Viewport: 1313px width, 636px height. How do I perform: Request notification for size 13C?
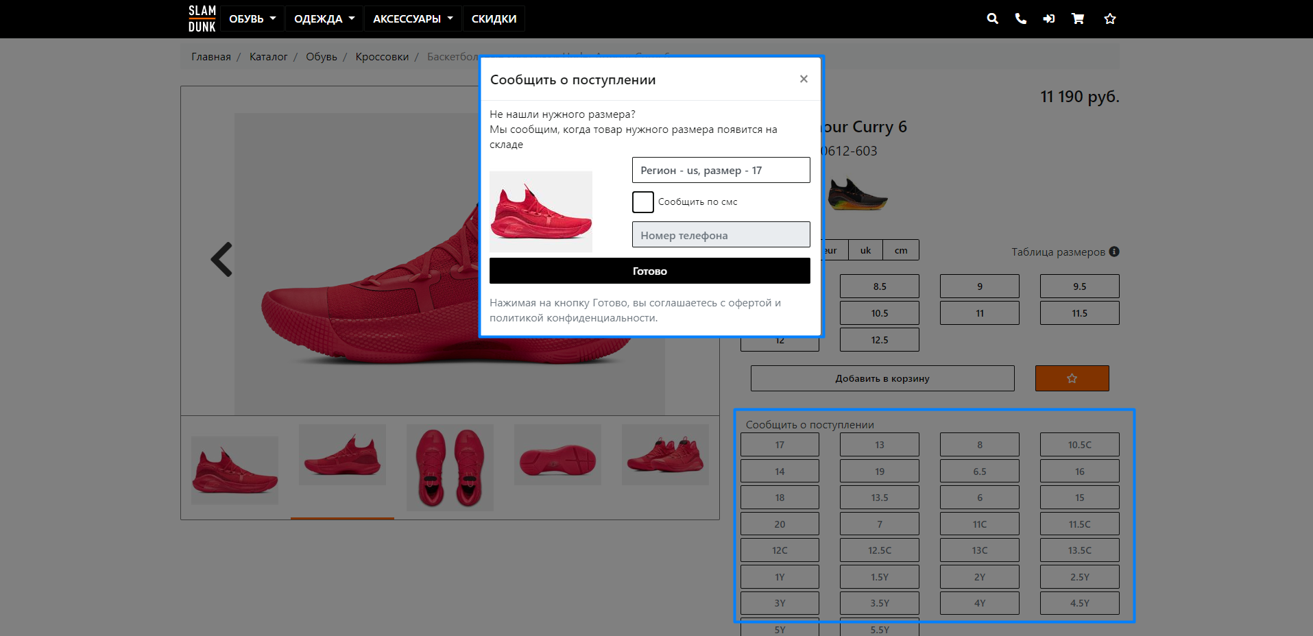coord(980,550)
